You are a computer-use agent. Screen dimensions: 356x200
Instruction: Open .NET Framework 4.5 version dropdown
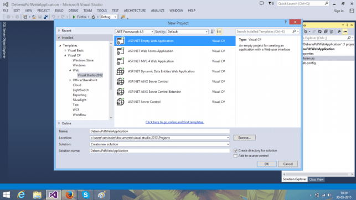tap(135, 31)
